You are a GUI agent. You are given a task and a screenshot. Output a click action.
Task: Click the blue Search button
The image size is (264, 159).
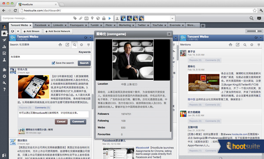84,63
